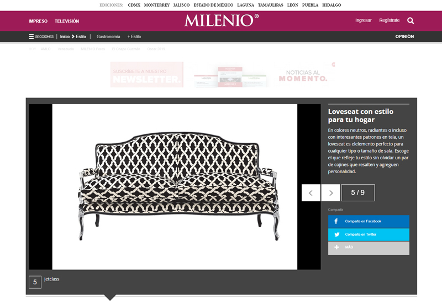Choose the Jalisco edition
This screenshot has width=442, height=302.
coord(182,5)
